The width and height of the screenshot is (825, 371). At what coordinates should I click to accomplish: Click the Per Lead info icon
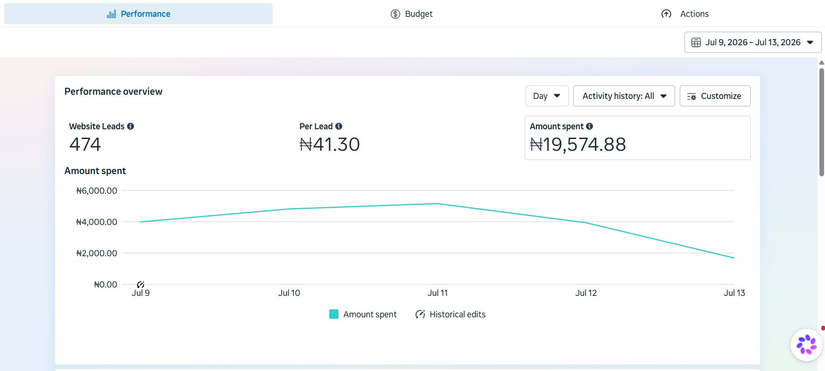(x=339, y=126)
